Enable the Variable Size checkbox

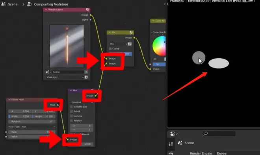click(x=72, y=107)
